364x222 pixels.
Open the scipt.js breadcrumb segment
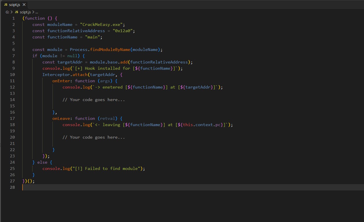point(25,12)
